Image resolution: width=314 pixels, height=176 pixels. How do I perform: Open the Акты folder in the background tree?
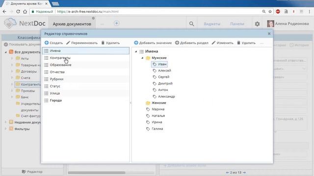click(25, 59)
